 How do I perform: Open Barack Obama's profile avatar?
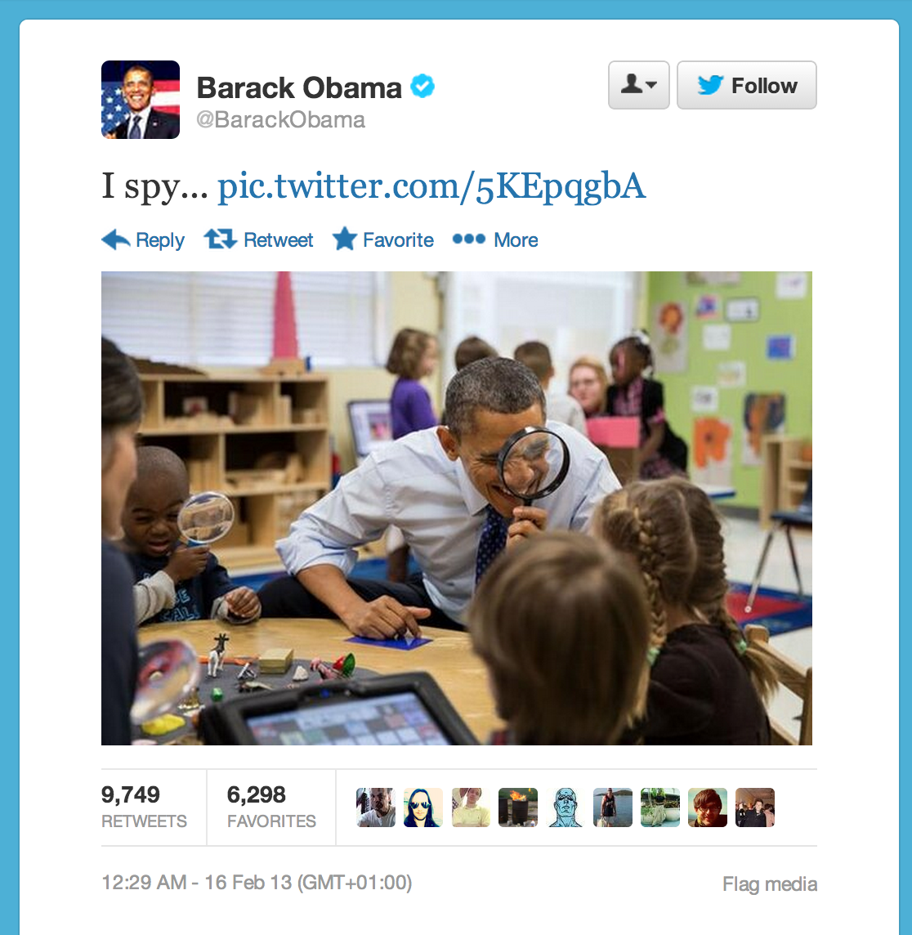click(x=141, y=100)
